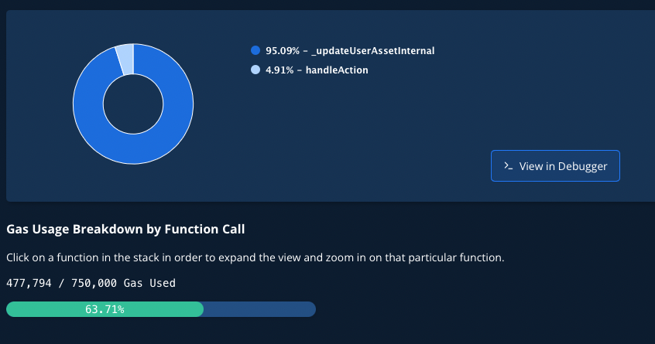This screenshot has width=655, height=344.
Task: Click the Gas Usage Breakdown by Function Call heading
Action: [x=125, y=230]
